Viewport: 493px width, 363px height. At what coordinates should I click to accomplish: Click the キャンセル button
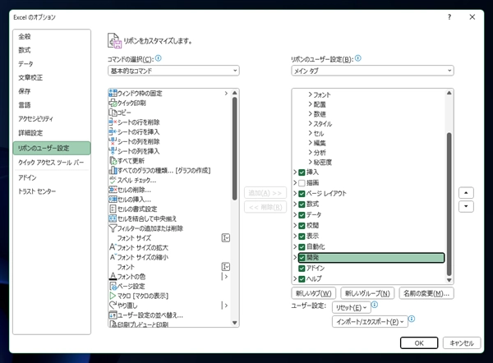tap(462, 343)
